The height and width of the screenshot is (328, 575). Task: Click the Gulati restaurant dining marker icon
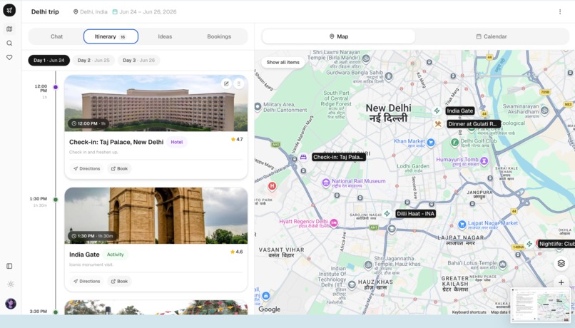[x=438, y=124]
